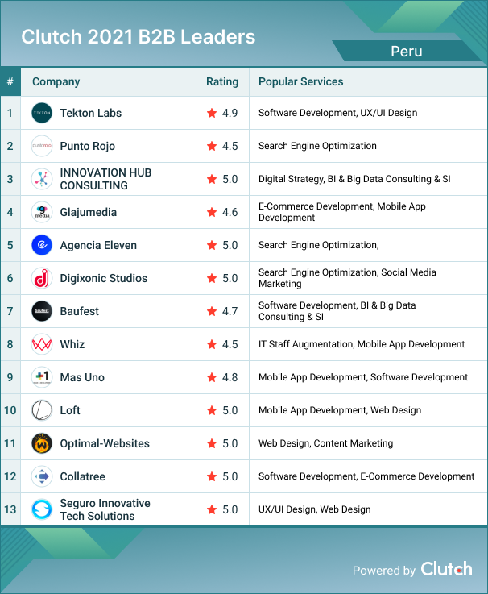Click the Rating column header
Image resolution: width=488 pixels, height=594 pixels.
tap(222, 81)
